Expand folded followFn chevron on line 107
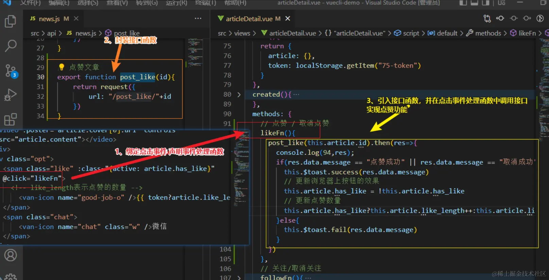549x280 pixels. 239,278
